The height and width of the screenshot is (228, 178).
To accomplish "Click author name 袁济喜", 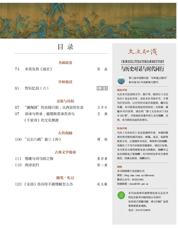I will point(102,159).
